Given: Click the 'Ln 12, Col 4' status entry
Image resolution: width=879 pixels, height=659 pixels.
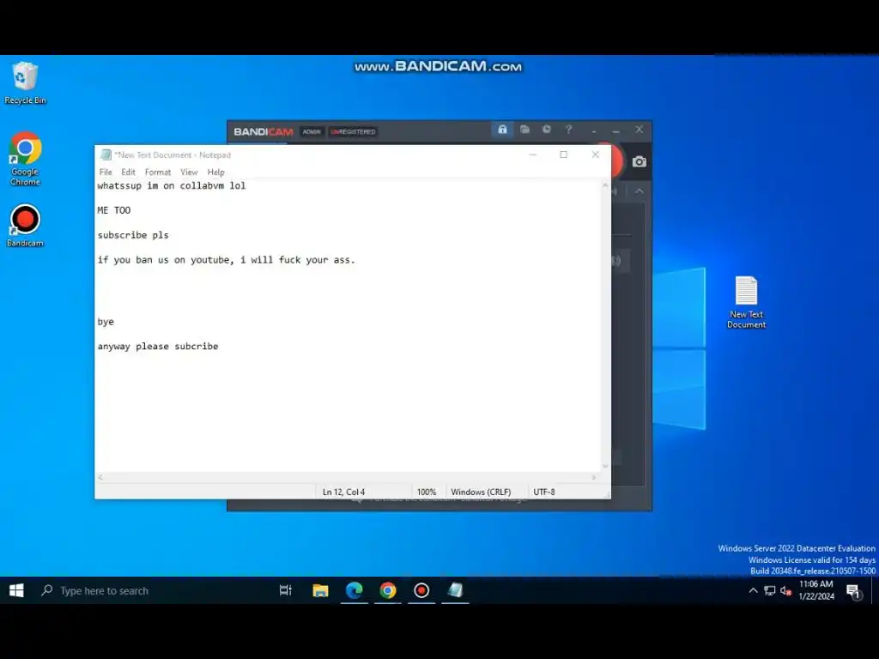Looking at the screenshot, I should point(343,492).
